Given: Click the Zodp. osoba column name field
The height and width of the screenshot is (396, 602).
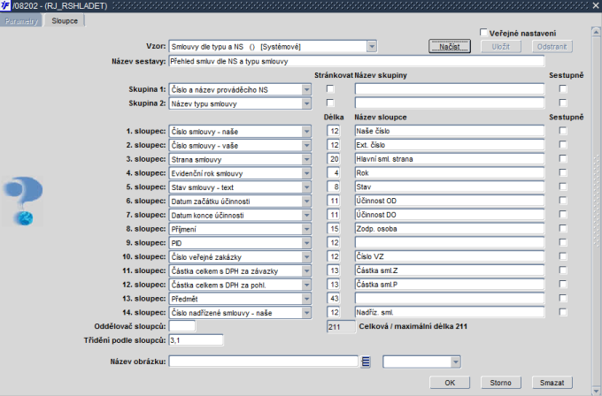Looking at the screenshot, I should [x=450, y=228].
